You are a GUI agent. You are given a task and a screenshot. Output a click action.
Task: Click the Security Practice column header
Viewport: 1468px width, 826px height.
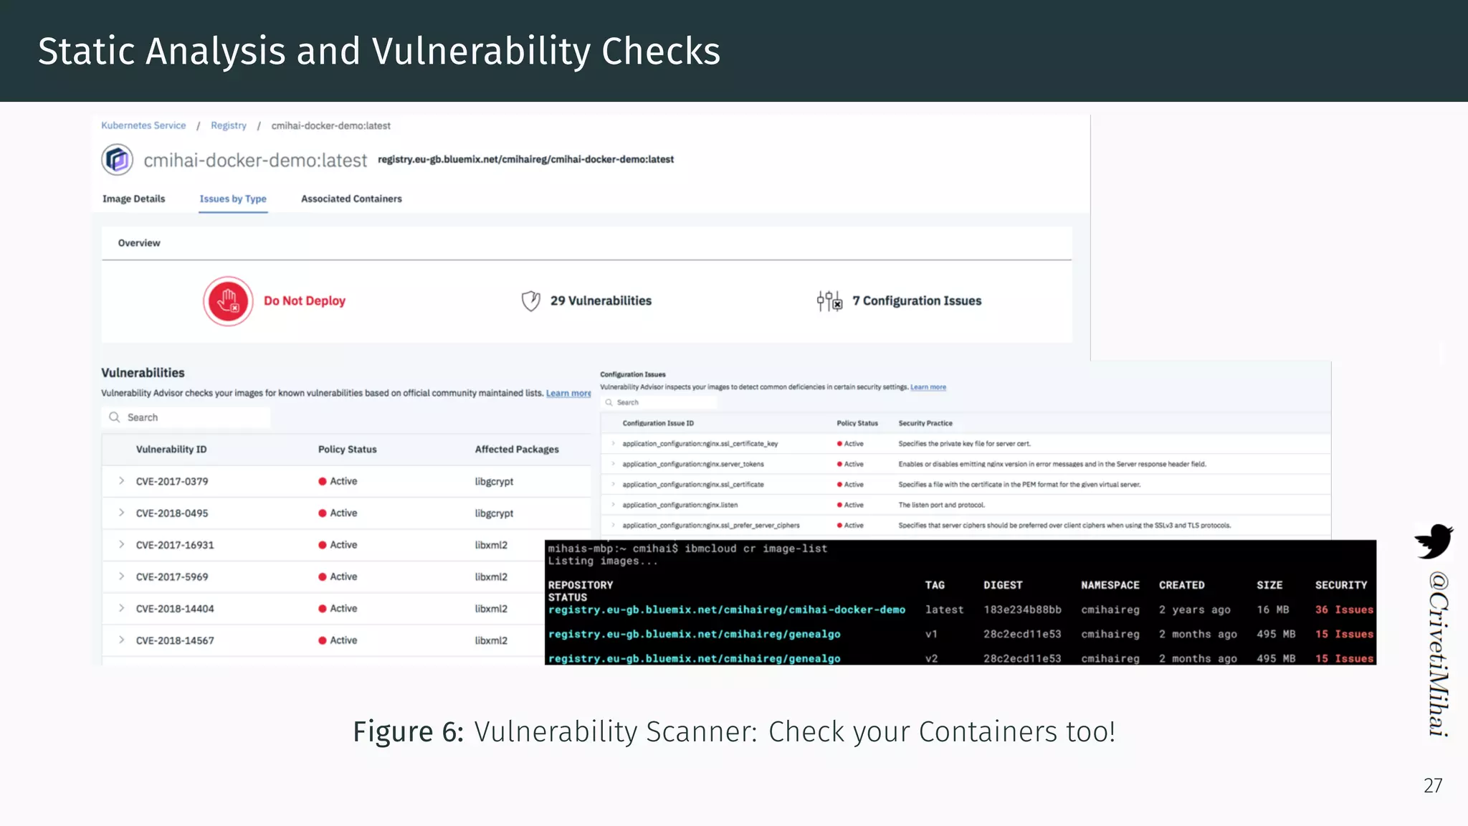[925, 424]
